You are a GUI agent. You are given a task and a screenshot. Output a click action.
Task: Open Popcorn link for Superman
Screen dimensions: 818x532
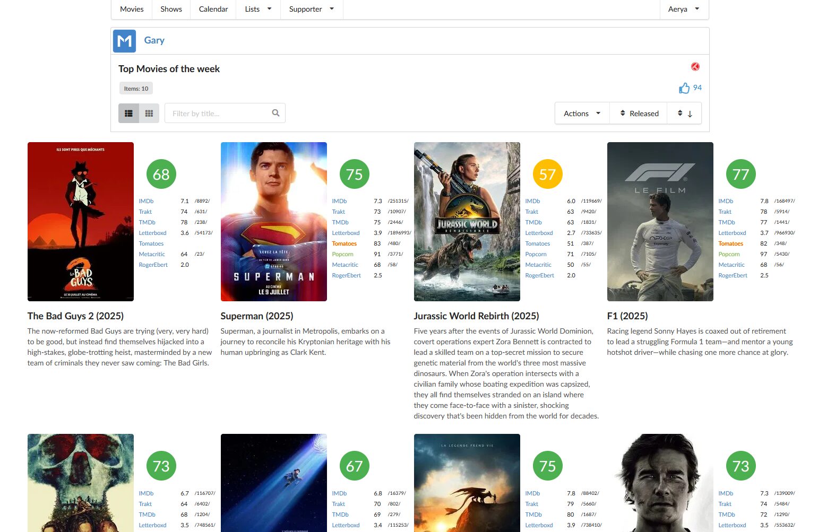point(342,254)
